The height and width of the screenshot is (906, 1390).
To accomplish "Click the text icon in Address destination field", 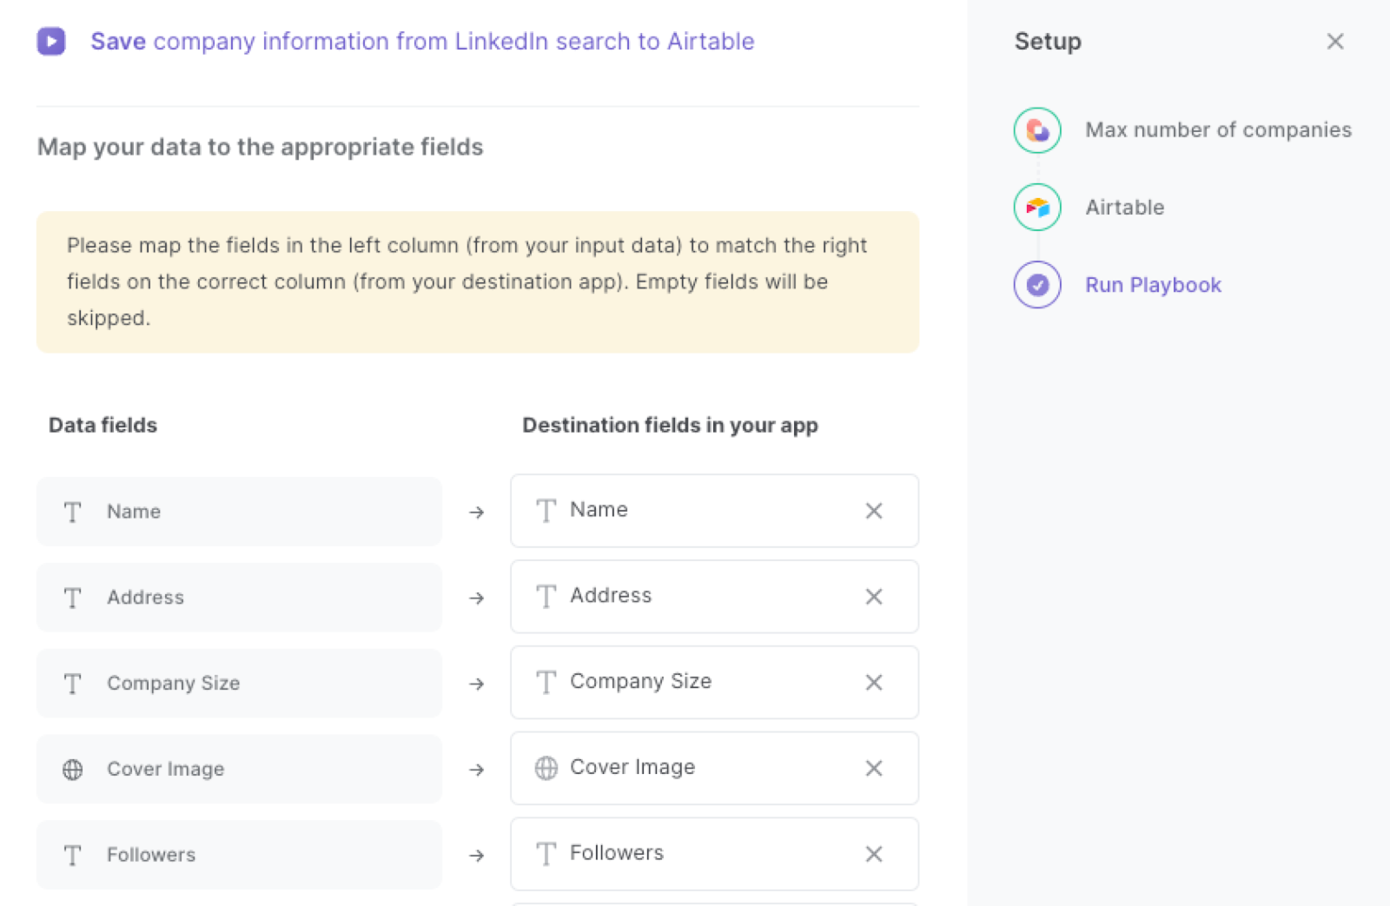I will (546, 597).
